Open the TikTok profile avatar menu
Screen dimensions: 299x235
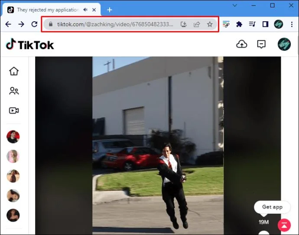pos(284,44)
